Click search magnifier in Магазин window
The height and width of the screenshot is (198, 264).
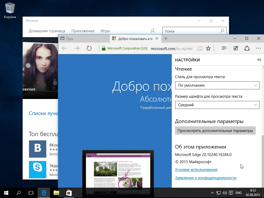click(222, 31)
